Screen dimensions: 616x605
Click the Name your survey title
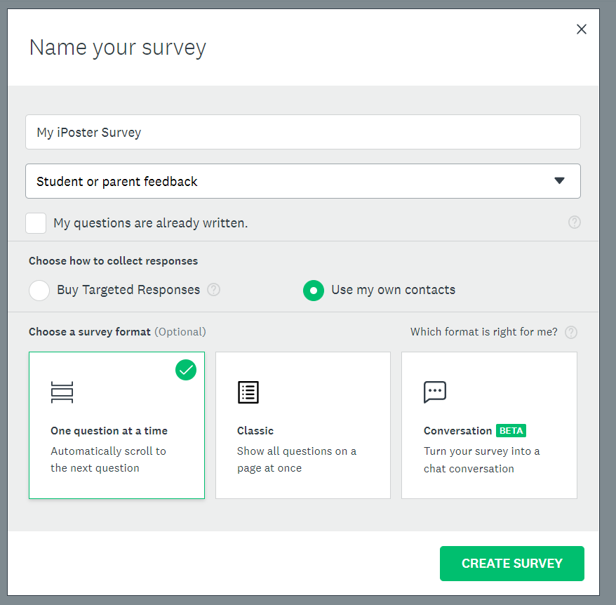pyautogui.click(x=118, y=48)
